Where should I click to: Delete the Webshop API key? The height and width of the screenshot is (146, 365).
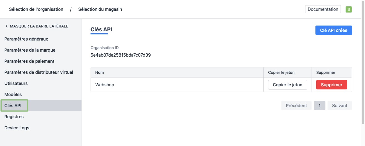point(331,85)
